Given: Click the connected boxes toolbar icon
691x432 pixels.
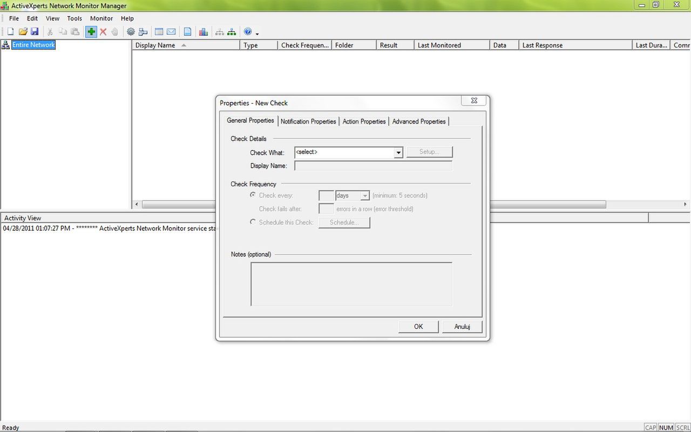Looking at the screenshot, I should [x=143, y=32].
